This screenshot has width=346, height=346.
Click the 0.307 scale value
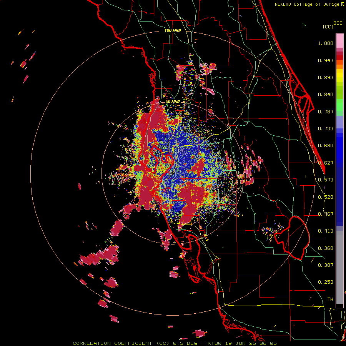tap(326, 265)
